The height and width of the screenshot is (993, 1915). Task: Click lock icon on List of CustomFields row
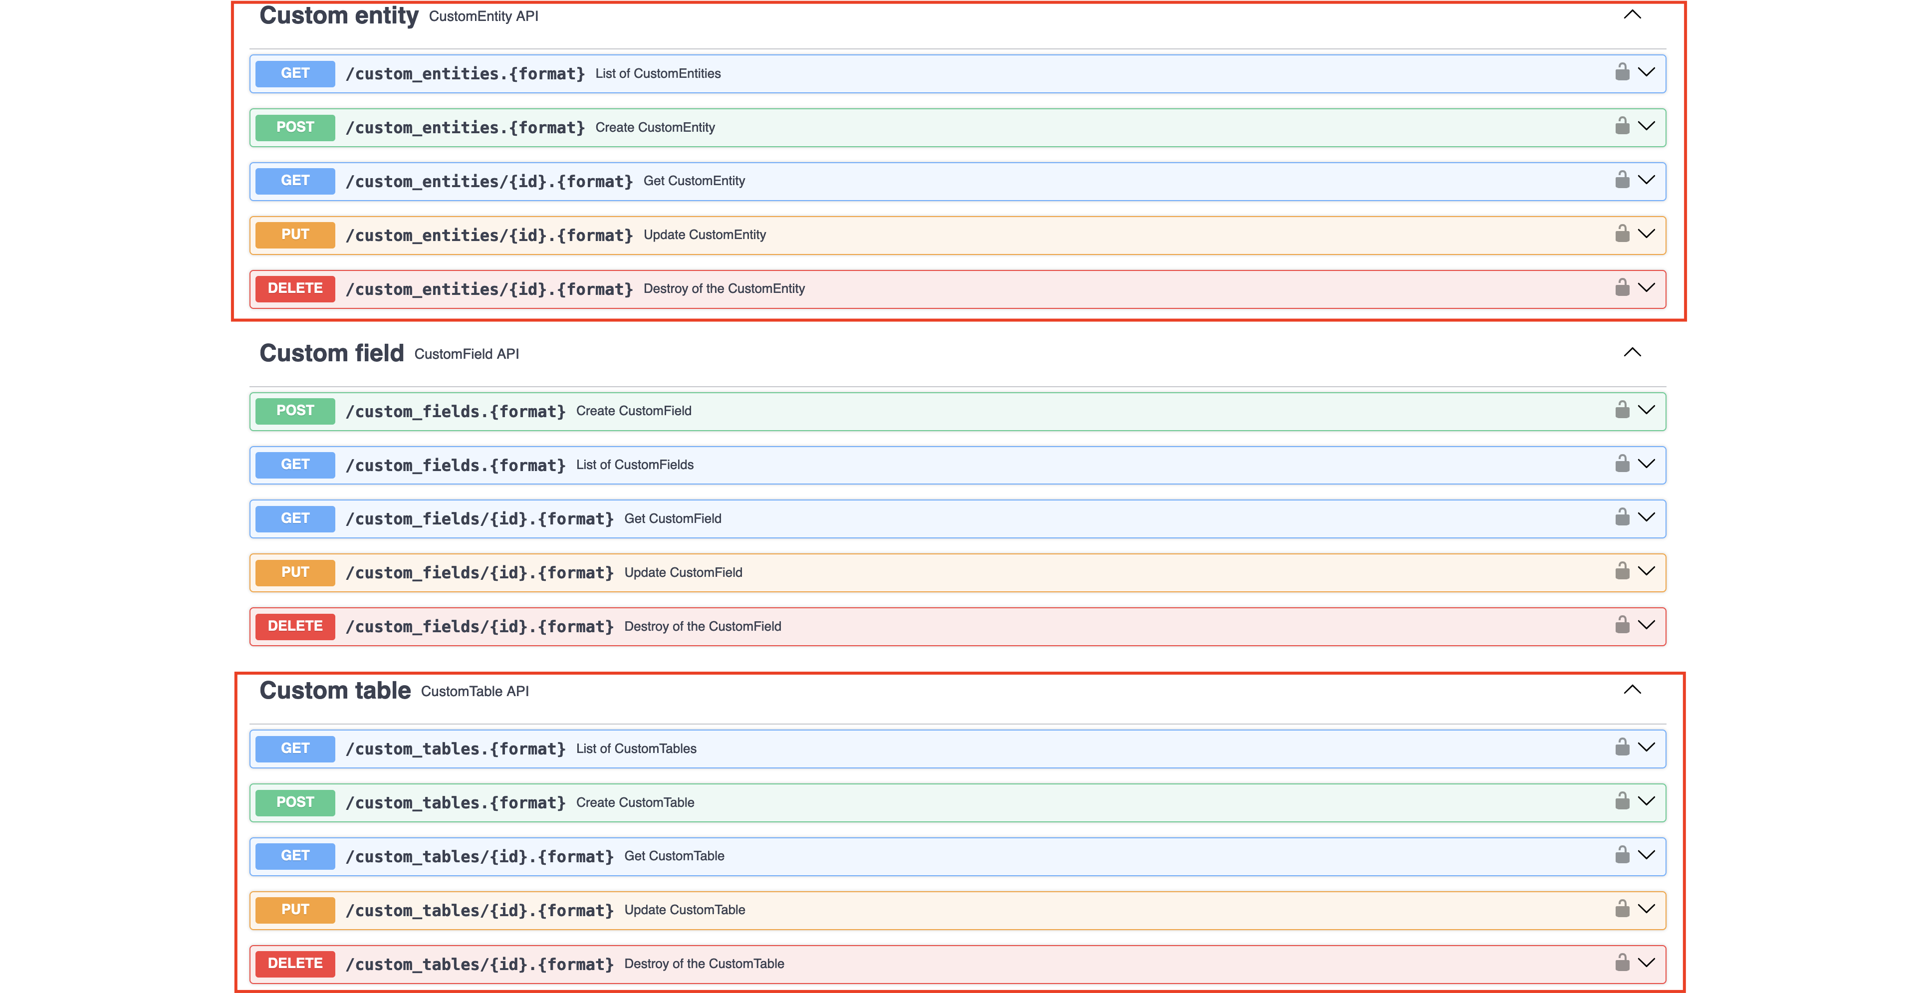(1622, 464)
